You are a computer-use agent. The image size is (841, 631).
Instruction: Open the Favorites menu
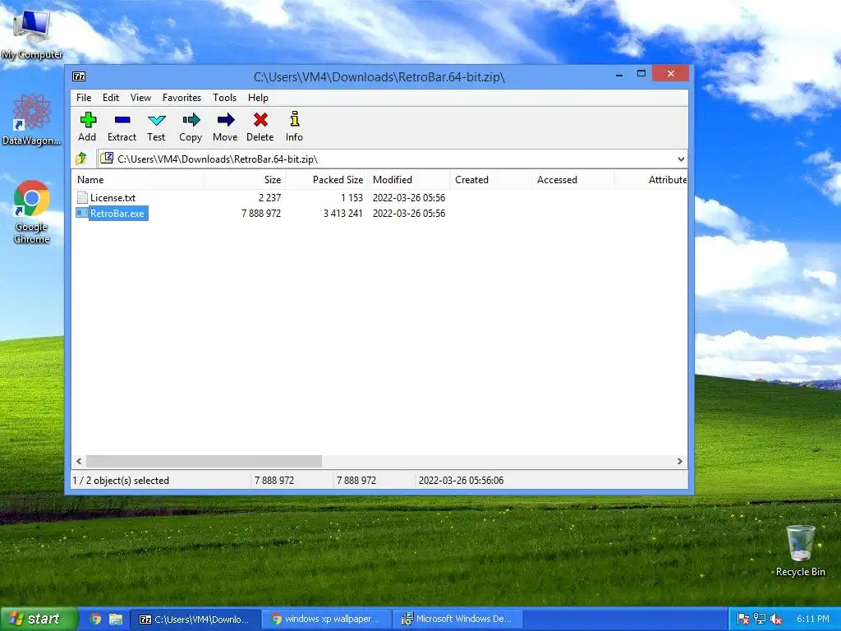pos(182,98)
